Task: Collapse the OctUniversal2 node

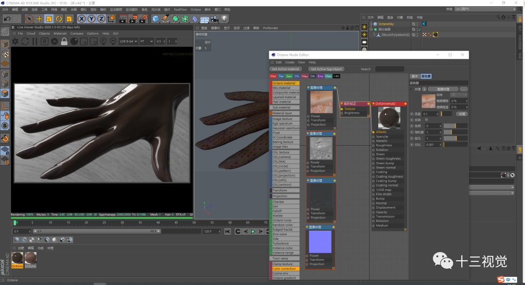Action: click(x=373, y=104)
